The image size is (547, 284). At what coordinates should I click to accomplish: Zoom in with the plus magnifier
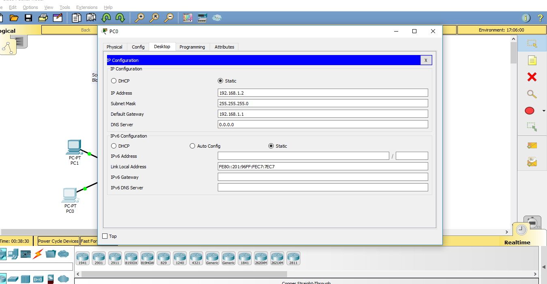pyautogui.click(x=139, y=18)
